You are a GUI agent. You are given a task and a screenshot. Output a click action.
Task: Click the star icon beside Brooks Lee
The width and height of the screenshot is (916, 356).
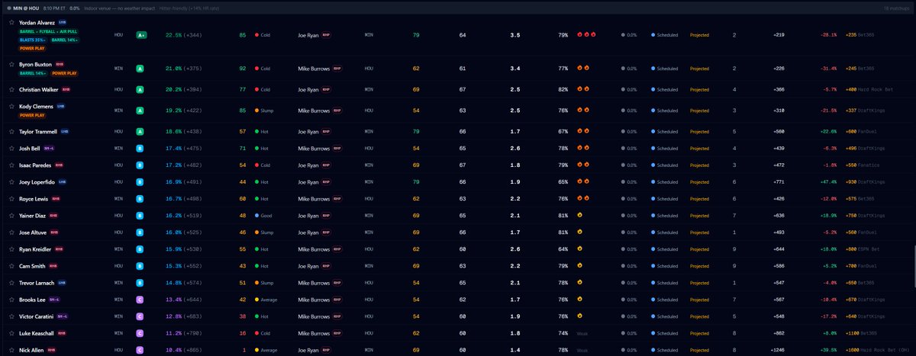pos(11,300)
